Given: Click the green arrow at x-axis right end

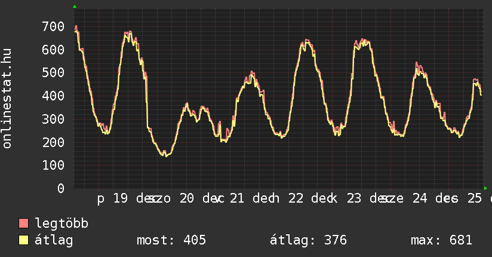Looking at the screenshot, I should 485,188.
